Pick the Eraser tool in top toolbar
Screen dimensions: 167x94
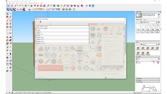click(12, 6)
